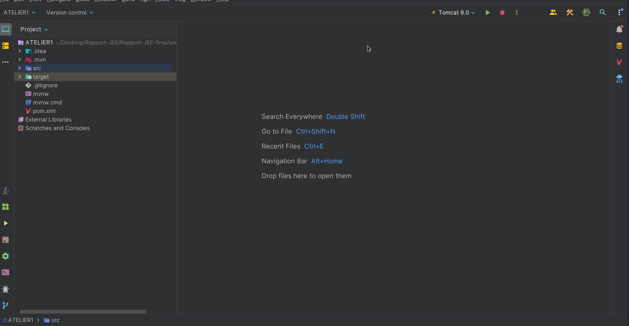
Task: Open the Services gear tool window
Action: click(x=6, y=256)
